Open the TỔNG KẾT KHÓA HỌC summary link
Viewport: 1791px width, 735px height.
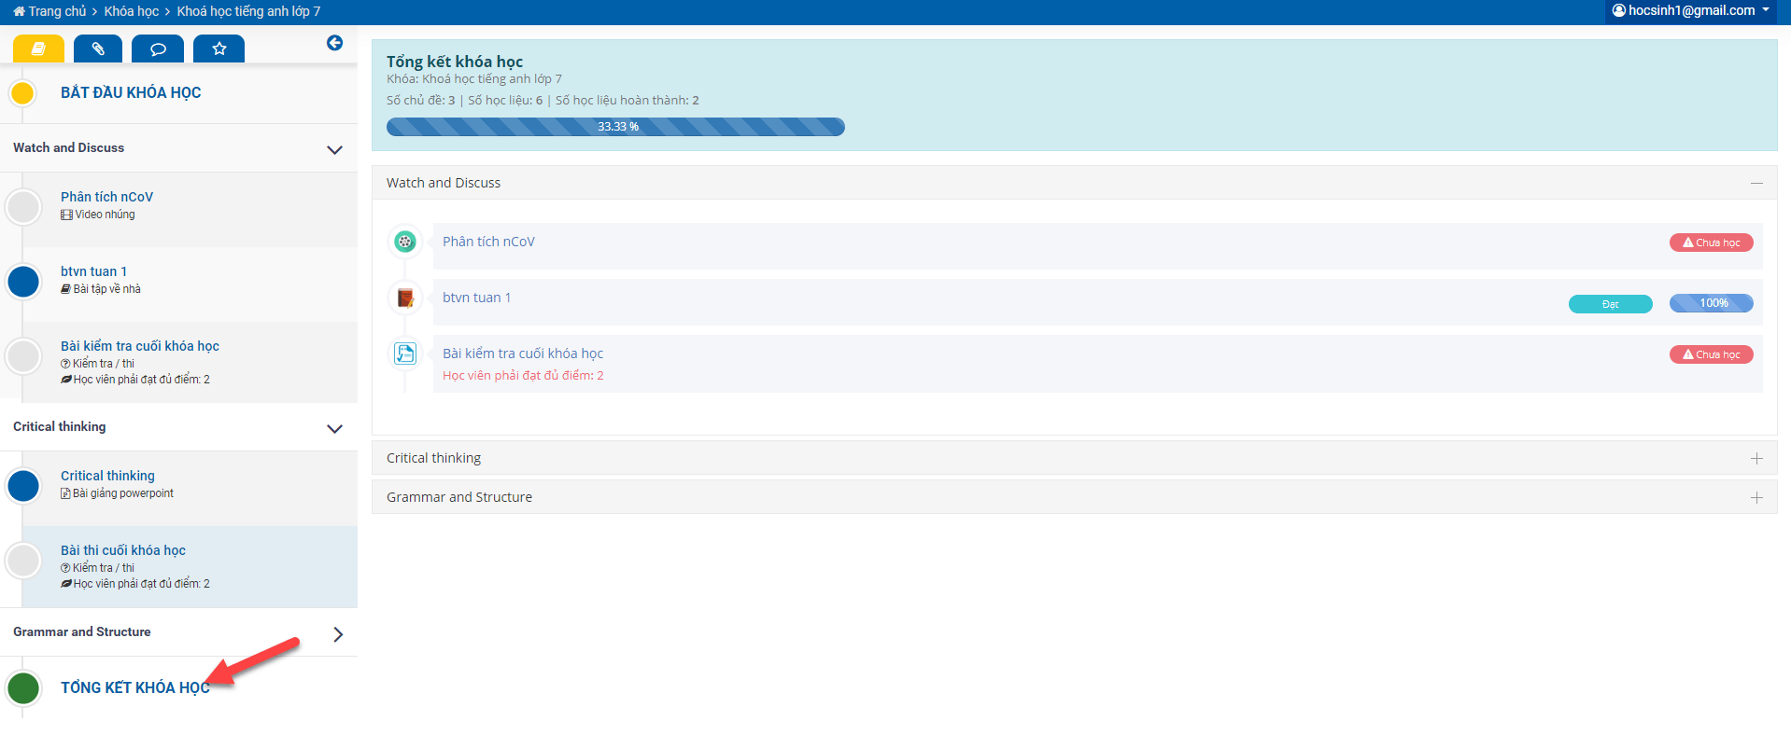(x=134, y=687)
